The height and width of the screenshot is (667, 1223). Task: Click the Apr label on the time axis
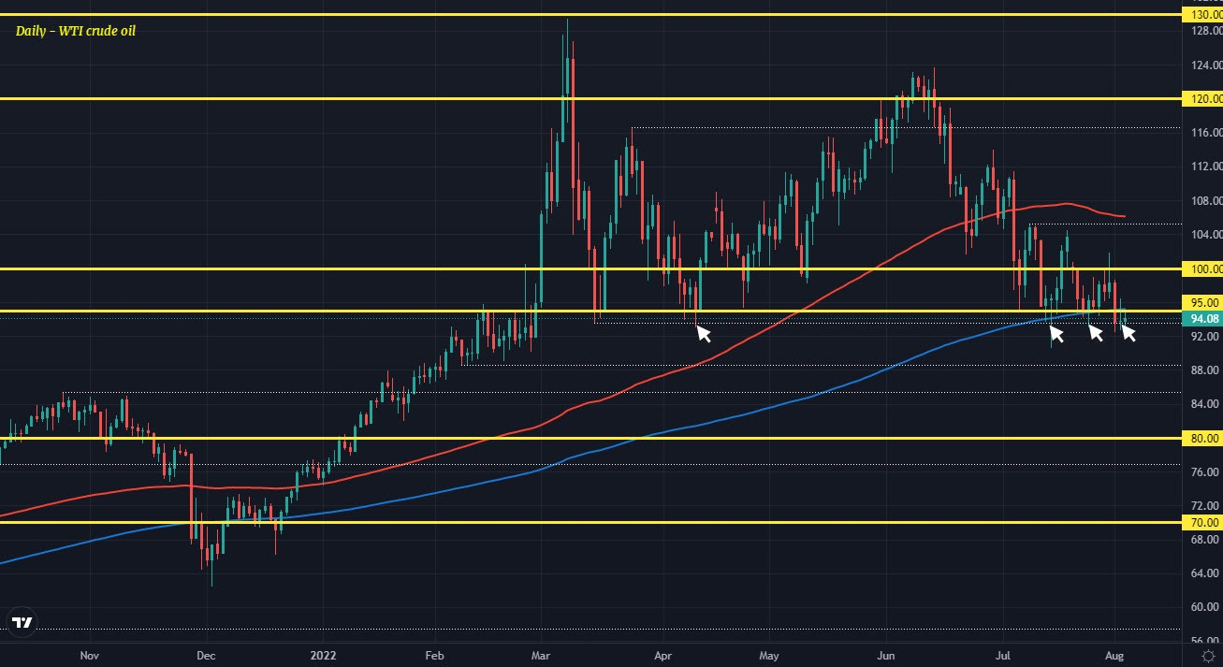click(x=662, y=656)
